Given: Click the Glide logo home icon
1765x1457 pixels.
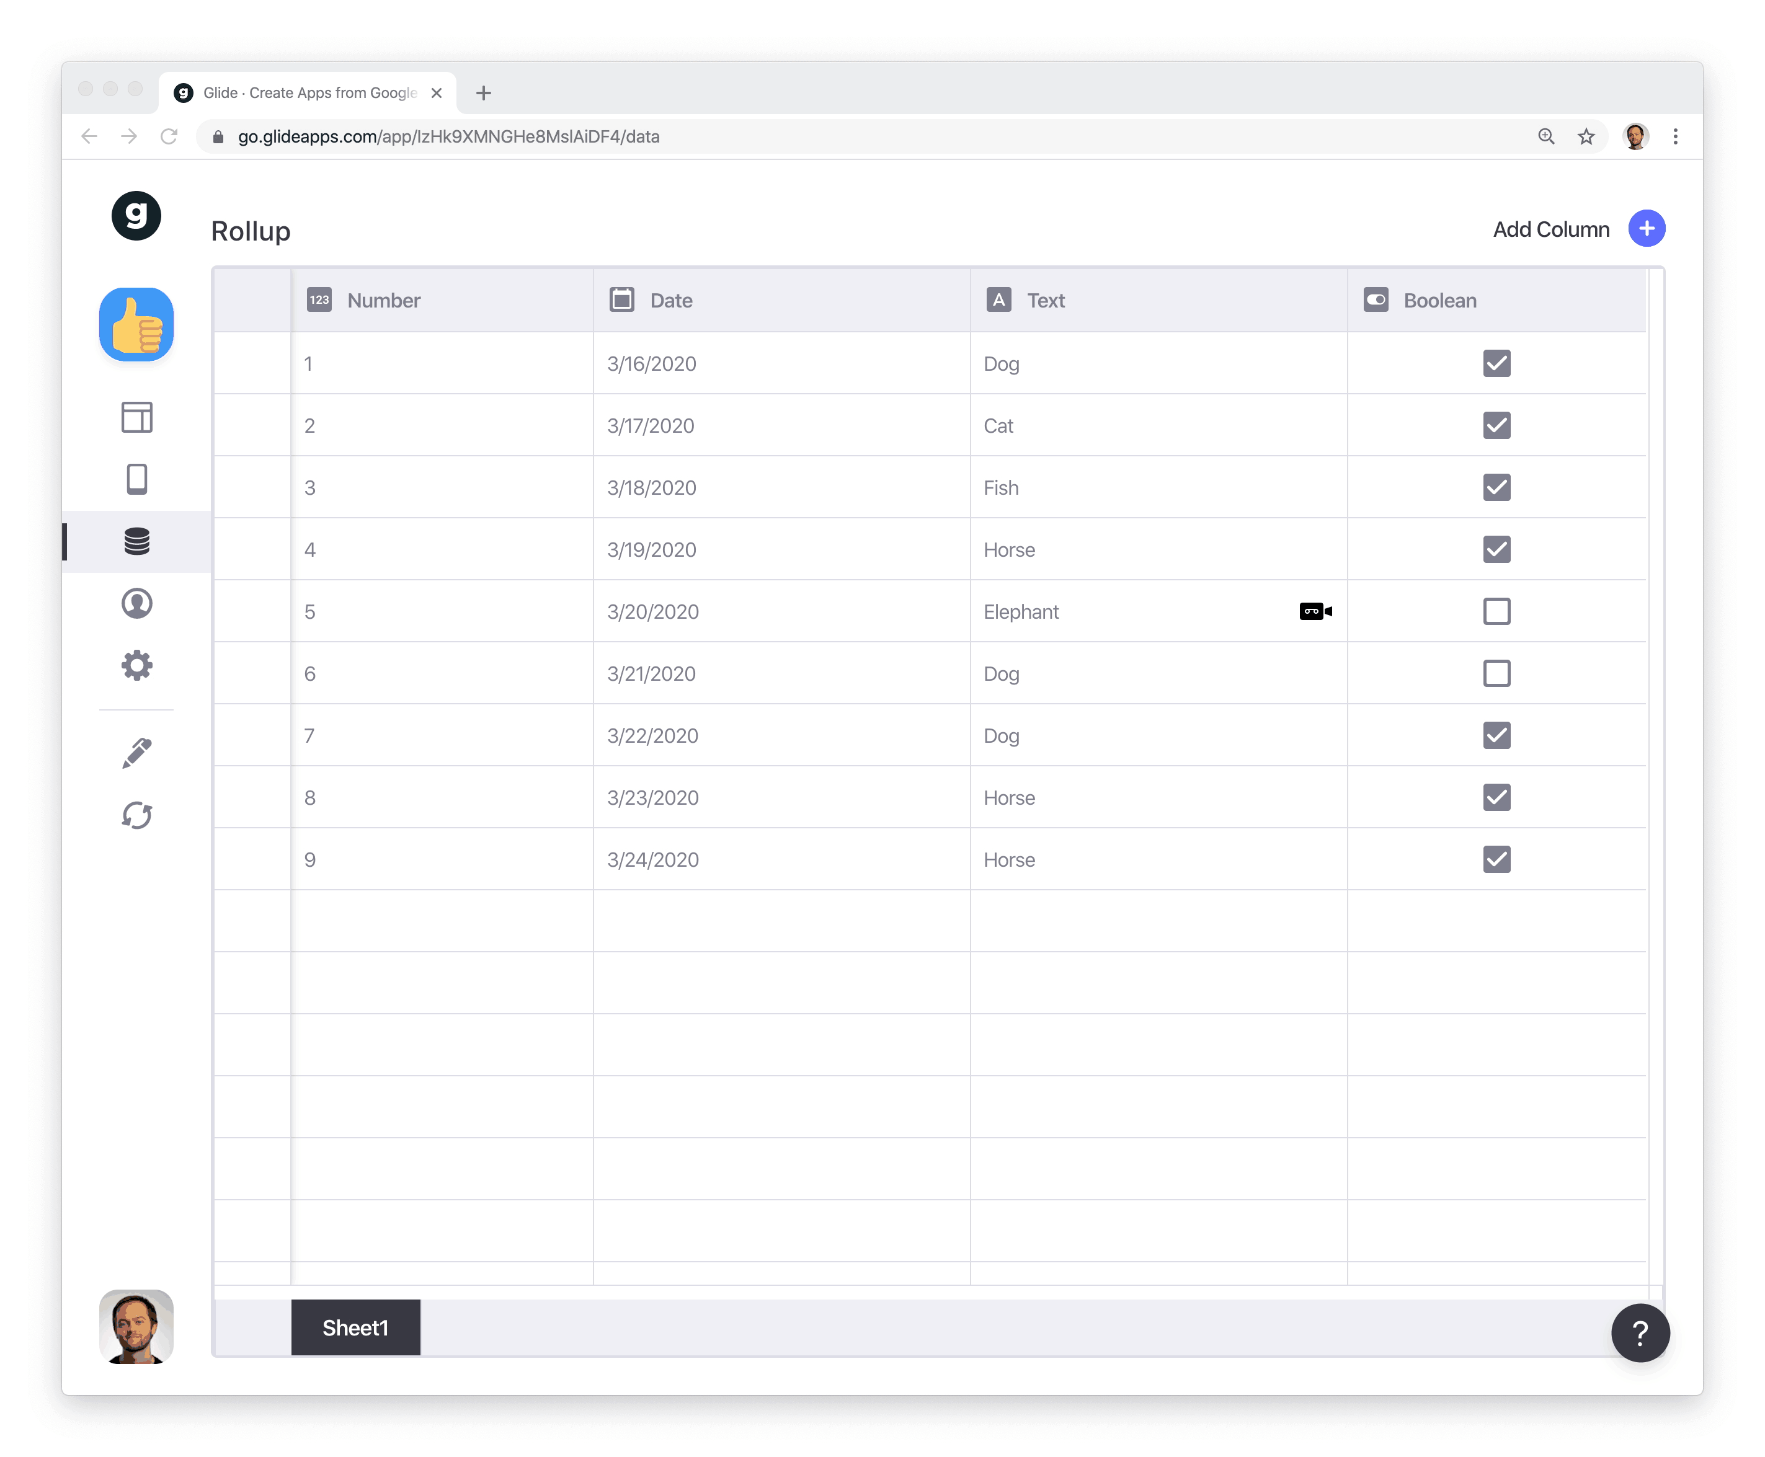Looking at the screenshot, I should [x=136, y=216].
